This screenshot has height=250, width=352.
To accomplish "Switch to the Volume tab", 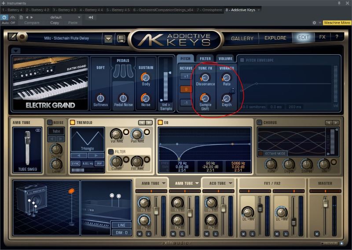I will click(225, 59).
